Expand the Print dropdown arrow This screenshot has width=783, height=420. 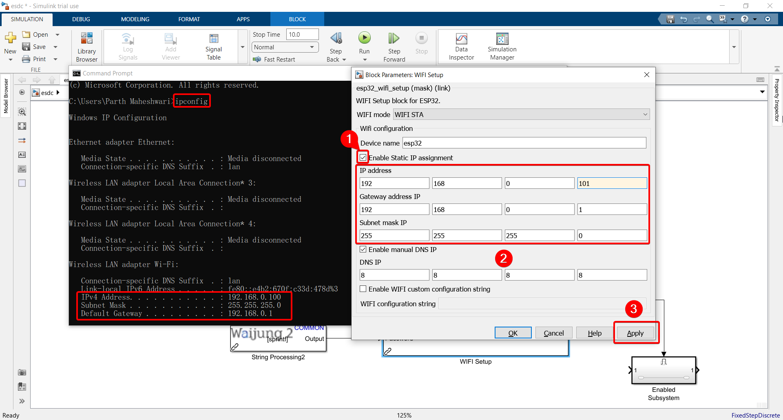click(55, 59)
